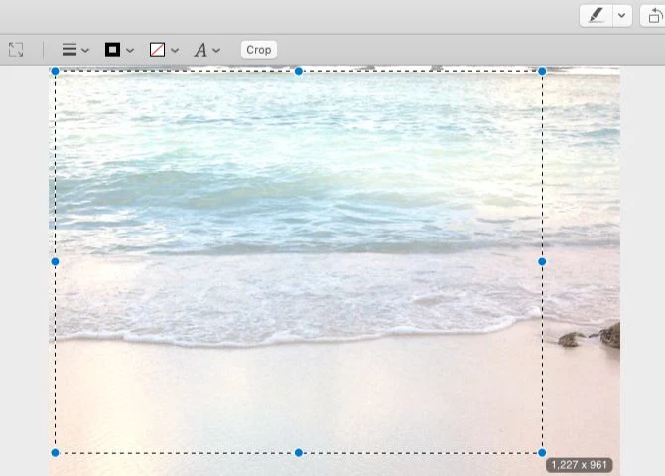Click the 1,227 × 961 dimensions label
This screenshot has height=476, width=665.
579,465
